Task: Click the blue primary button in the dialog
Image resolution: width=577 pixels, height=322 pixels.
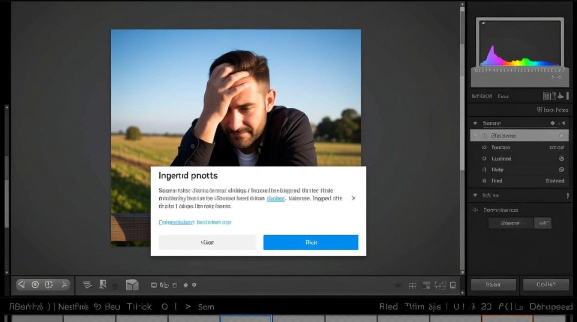Action: [x=311, y=242]
